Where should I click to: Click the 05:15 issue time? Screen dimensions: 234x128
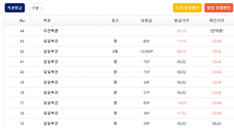coord(182,31)
